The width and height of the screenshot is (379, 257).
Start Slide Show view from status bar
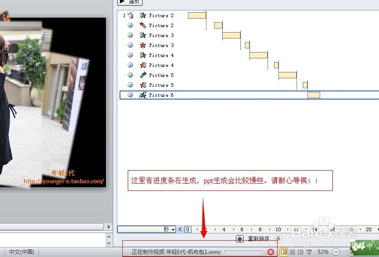click(x=309, y=252)
